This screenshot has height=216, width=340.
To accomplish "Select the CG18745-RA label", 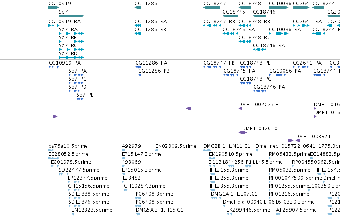I will tap(239, 30).
